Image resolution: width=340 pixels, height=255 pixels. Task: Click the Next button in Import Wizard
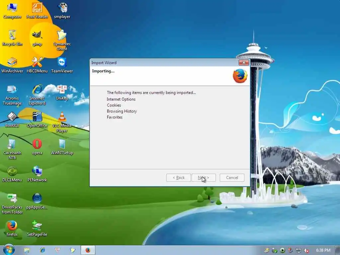click(204, 178)
